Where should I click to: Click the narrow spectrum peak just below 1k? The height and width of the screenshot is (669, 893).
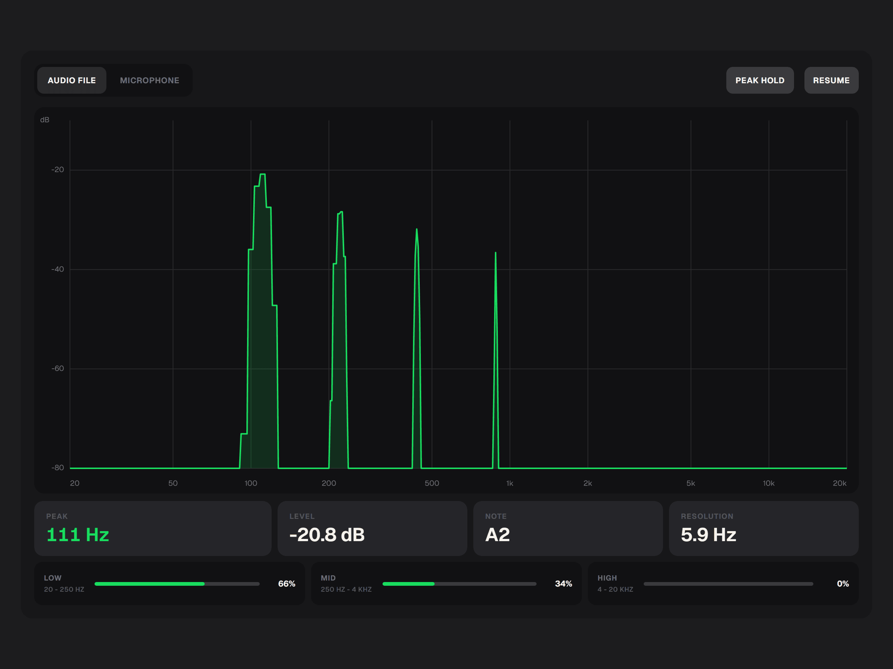495,253
